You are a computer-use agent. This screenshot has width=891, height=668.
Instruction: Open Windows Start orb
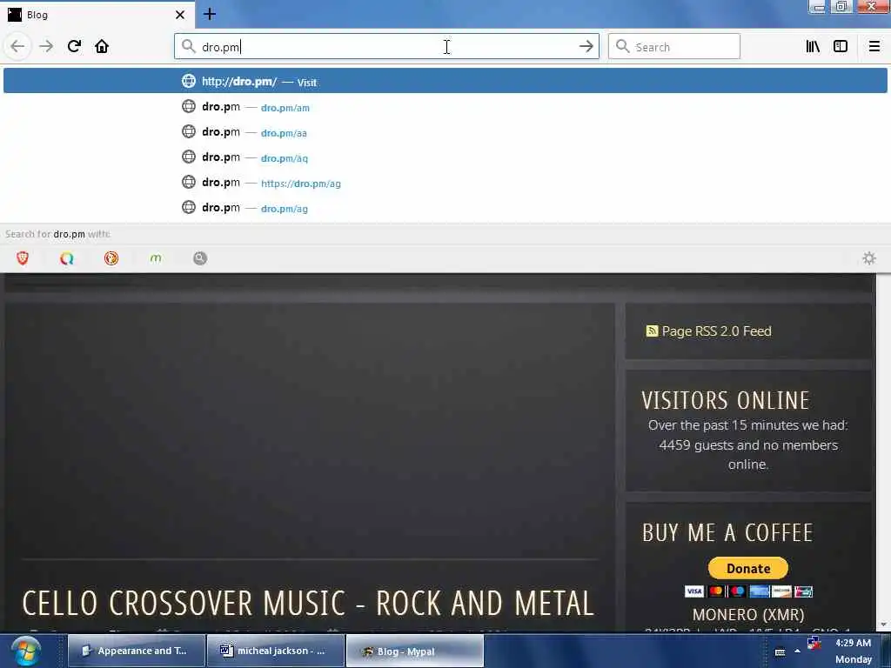pyautogui.click(x=25, y=651)
